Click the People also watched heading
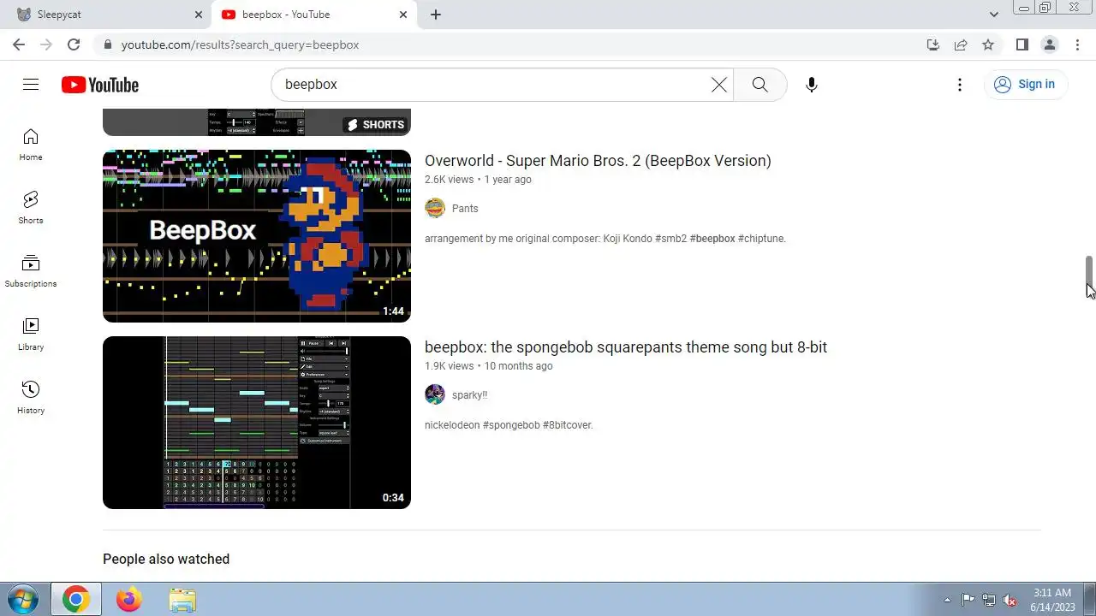 pos(166,559)
